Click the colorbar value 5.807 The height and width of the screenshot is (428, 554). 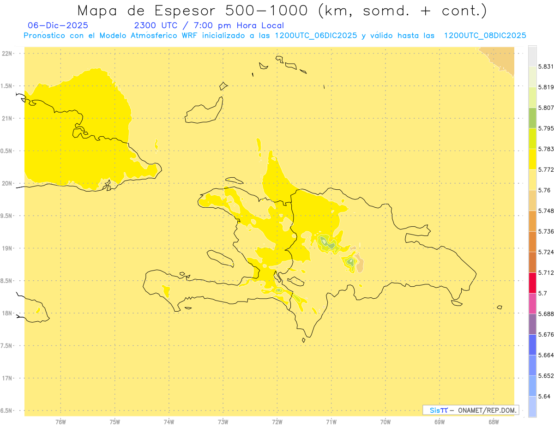click(546, 108)
